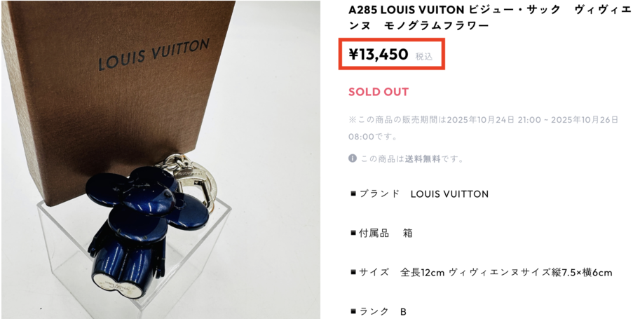Click the ランク B rank line
This screenshot has height=319, width=640.
379,312
